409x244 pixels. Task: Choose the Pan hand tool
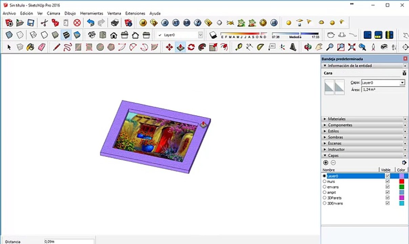(x=319, y=47)
